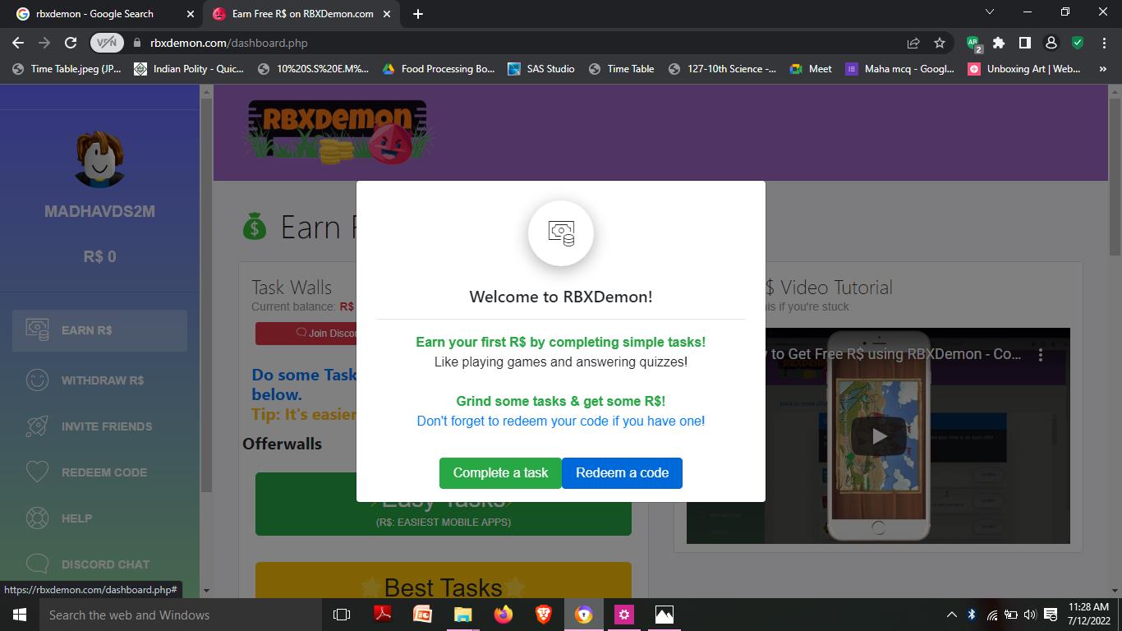1122x631 pixels.
Task: Click the user avatar image in sidebar
Action: (99, 159)
